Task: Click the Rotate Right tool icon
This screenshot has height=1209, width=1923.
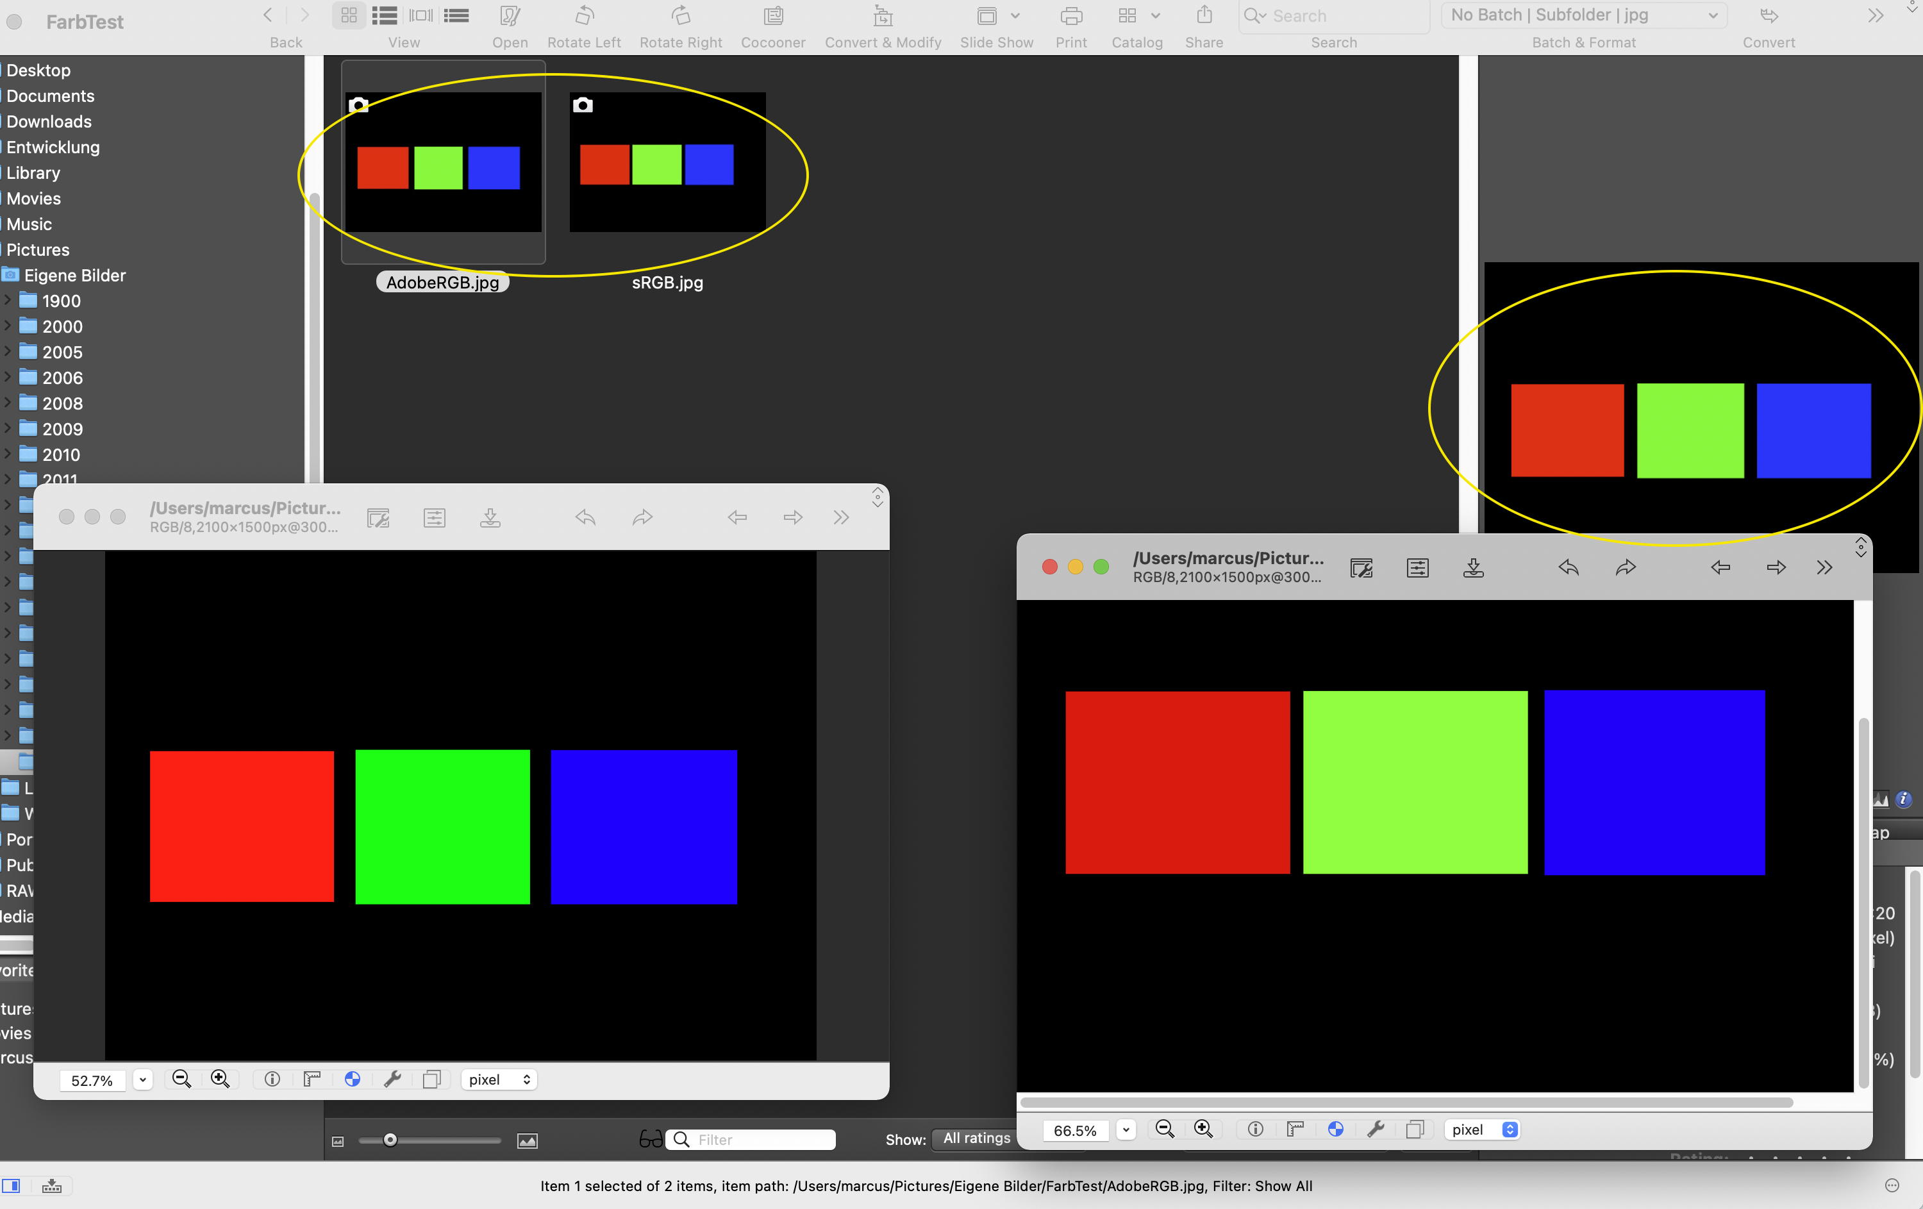Action: [681, 17]
